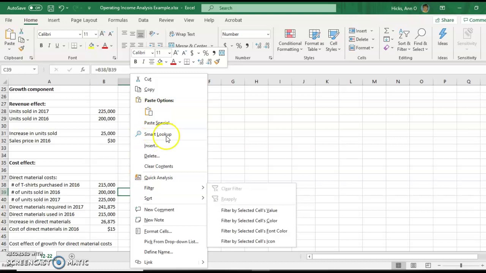Expand the Link submenu arrow
This screenshot has width=486, height=273.
(203, 262)
